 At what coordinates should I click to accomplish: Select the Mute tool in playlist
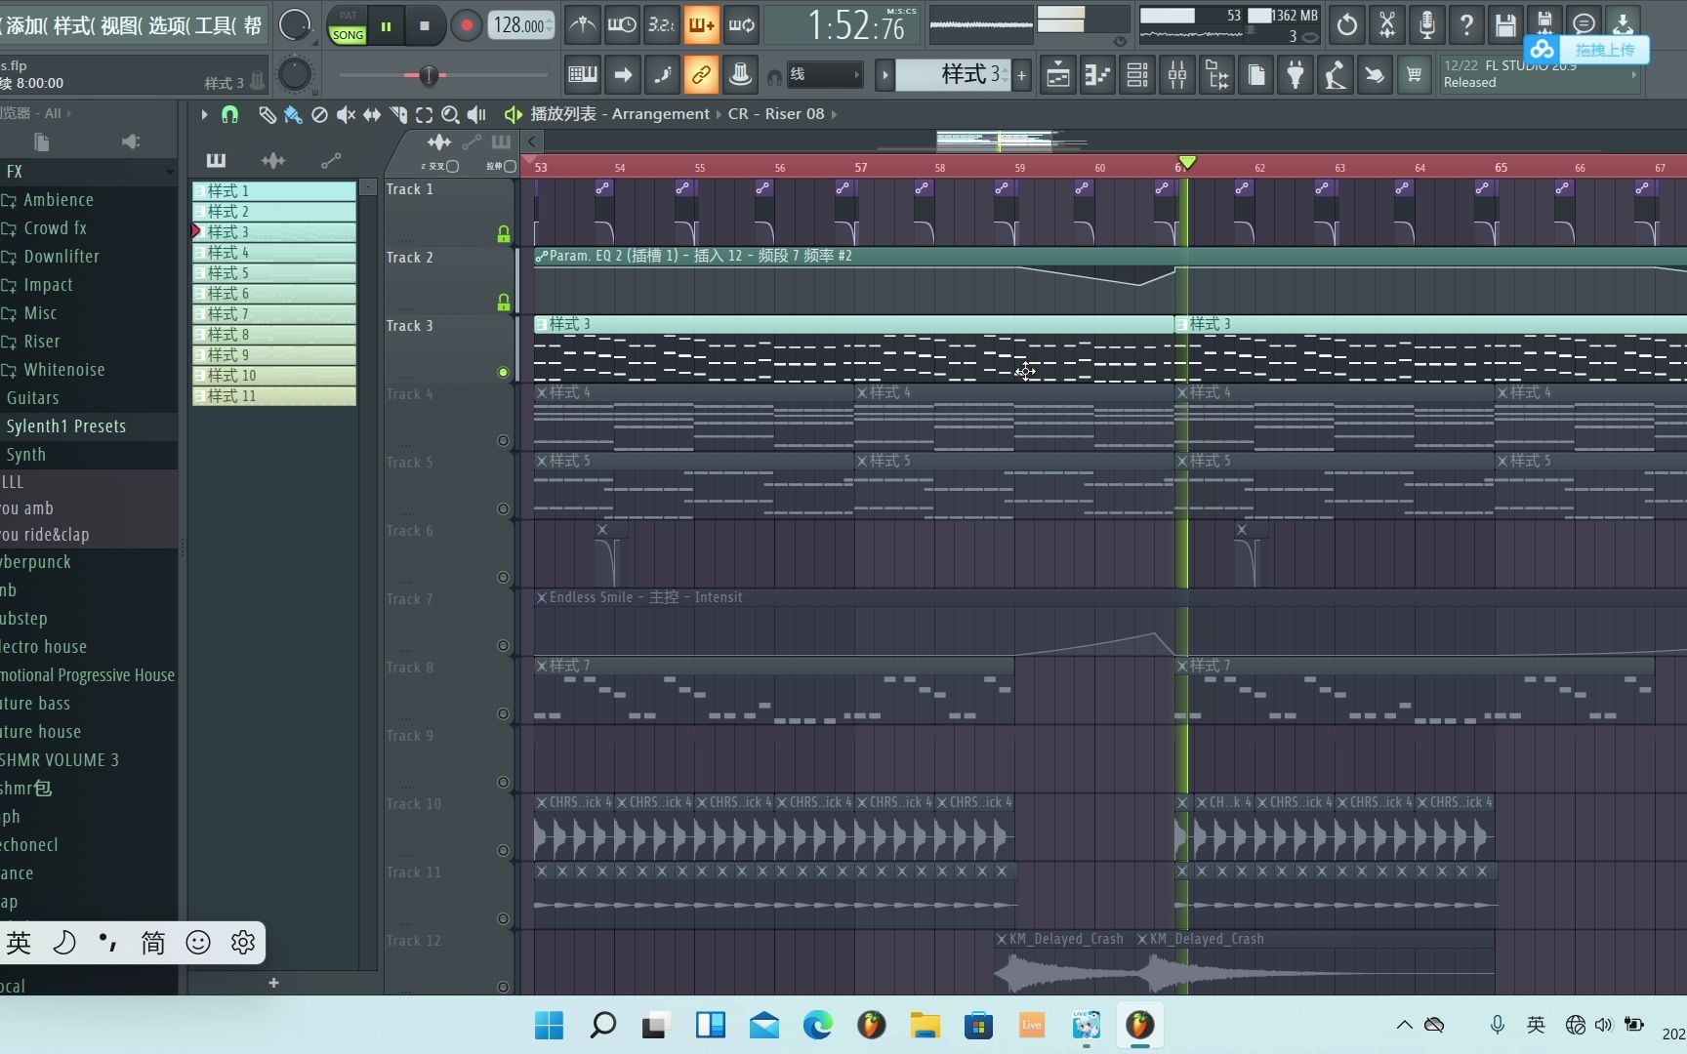pyautogui.click(x=346, y=114)
